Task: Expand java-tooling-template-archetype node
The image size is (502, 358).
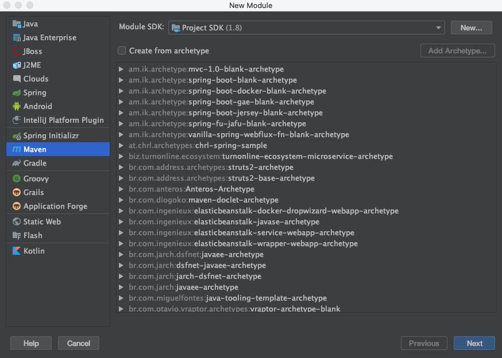Action: click(121, 298)
